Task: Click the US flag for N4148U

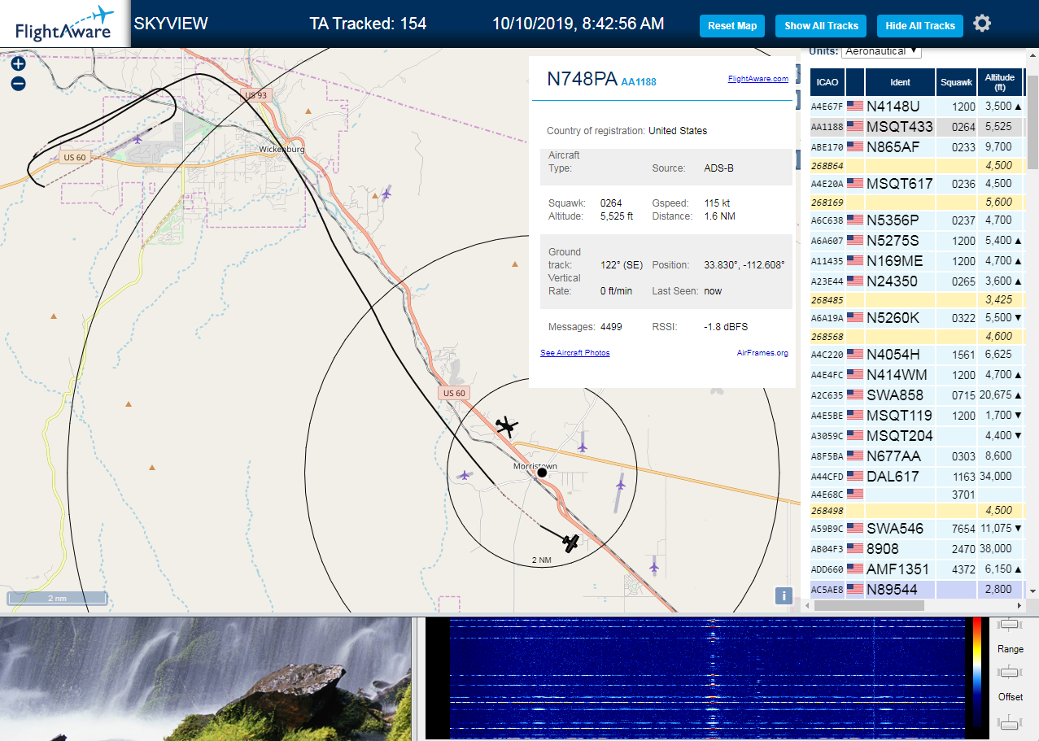Action: [x=855, y=106]
